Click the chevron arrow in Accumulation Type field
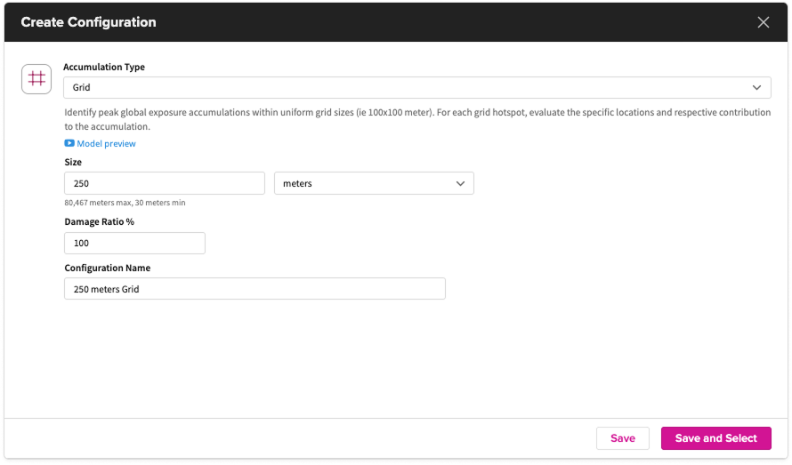 (756, 87)
